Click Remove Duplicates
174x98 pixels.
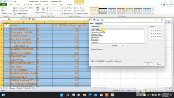[21, 11]
